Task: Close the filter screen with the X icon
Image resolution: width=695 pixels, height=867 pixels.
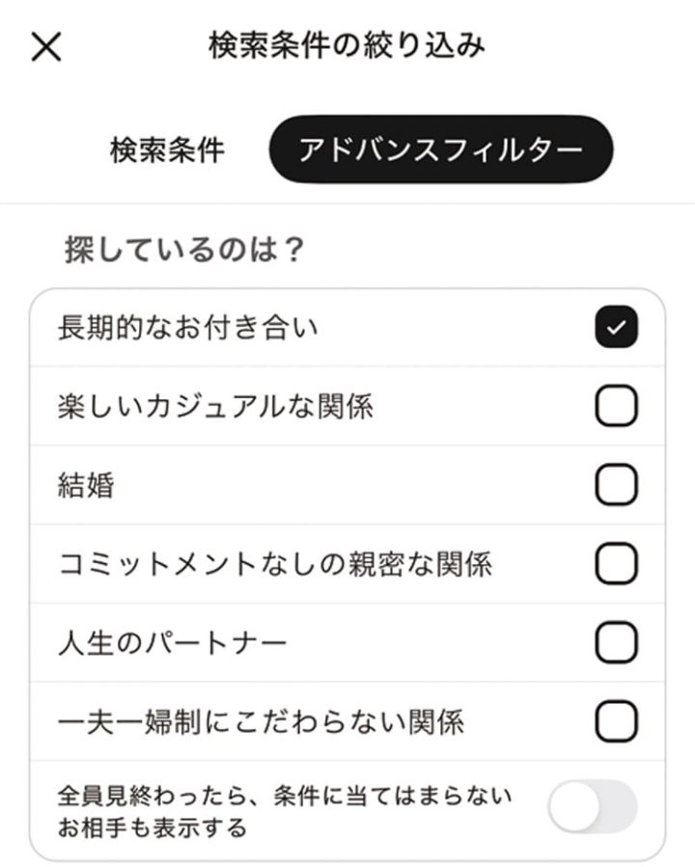Action: (x=46, y=46)
